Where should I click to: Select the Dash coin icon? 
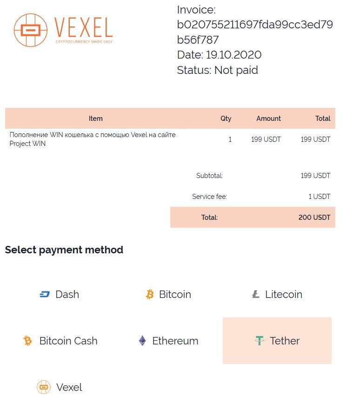(45, 294)
